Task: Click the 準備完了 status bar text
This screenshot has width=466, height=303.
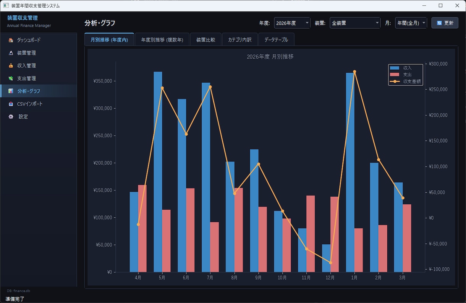Action: click(15, 299)
